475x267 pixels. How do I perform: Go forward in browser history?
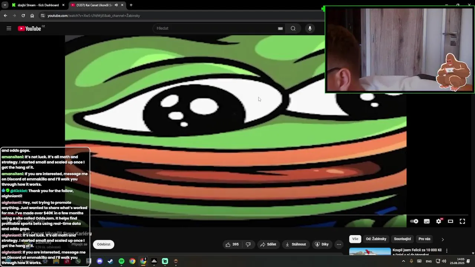tap(14, 16)
